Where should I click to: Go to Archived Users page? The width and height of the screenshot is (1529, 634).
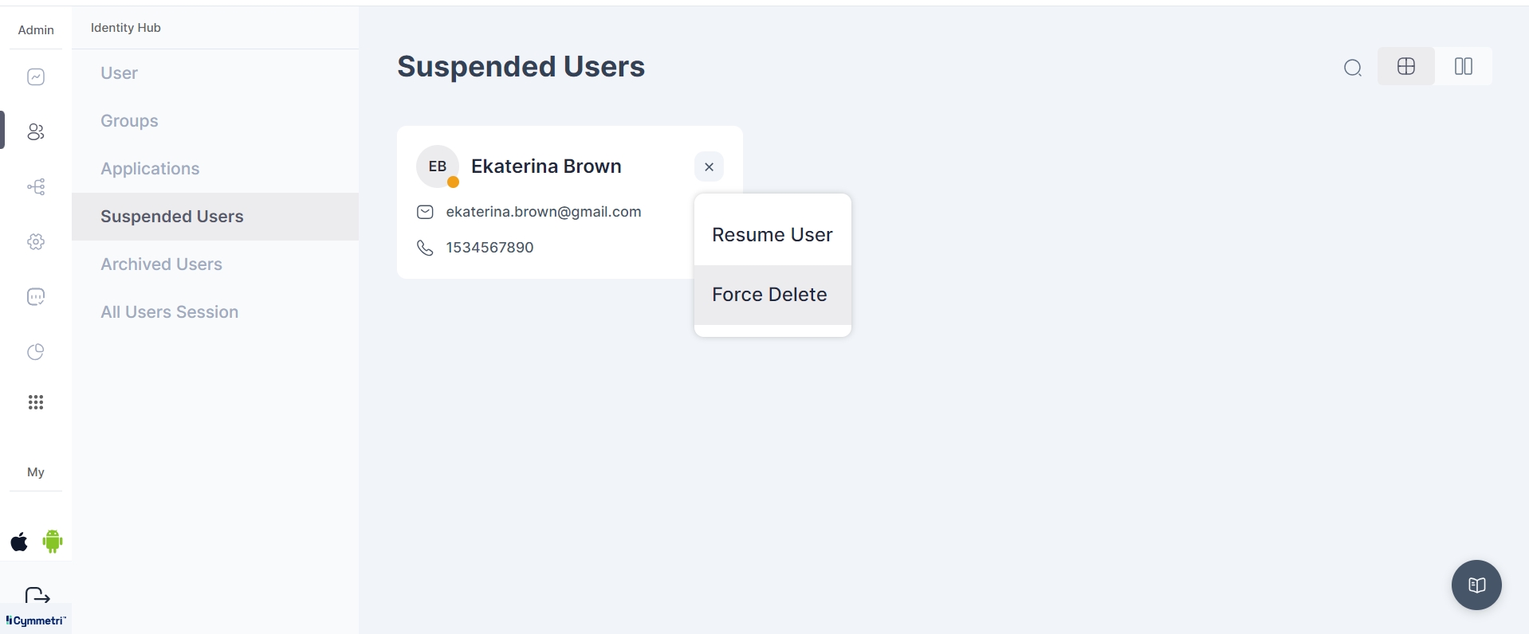(x=161, y=264)
